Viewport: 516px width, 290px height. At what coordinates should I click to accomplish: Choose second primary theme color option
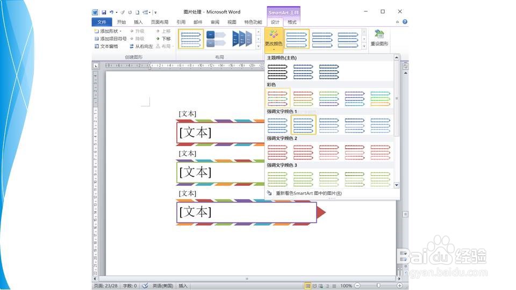pos(303,71)
